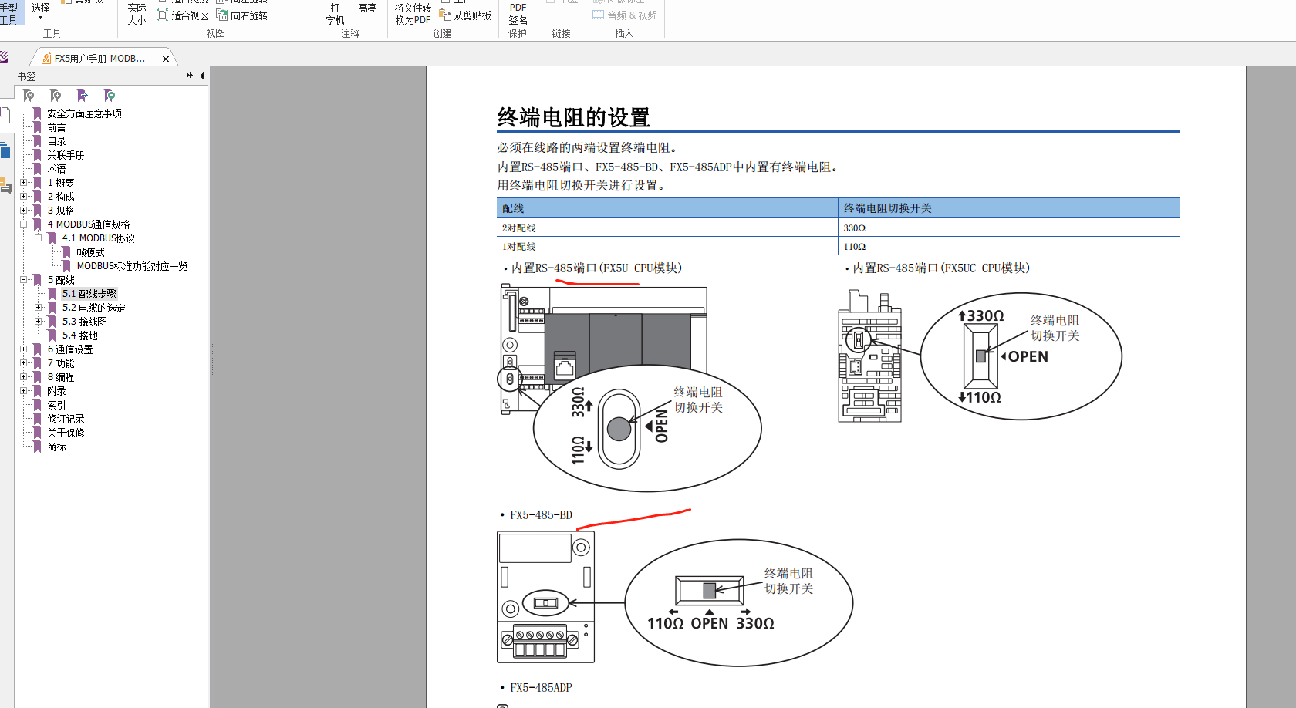The height and width of the screenshot is (708, 1296).
Task: Collapse the bookmark panel with left arrow
Action: [x=201, y=76]
